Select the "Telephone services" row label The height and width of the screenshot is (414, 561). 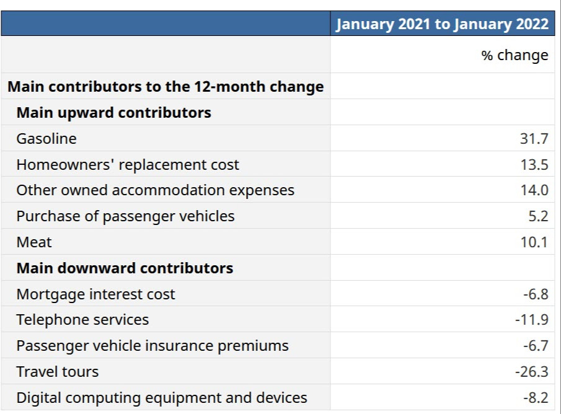pos(82,320)
